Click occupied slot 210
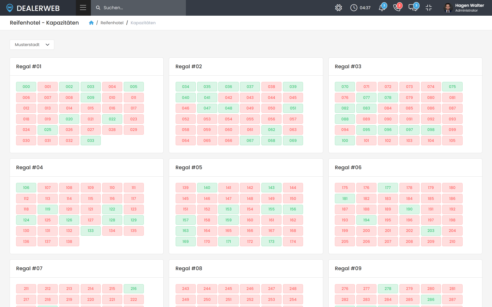The height and width of the screenshot is (307, 492). coord(452,242)
